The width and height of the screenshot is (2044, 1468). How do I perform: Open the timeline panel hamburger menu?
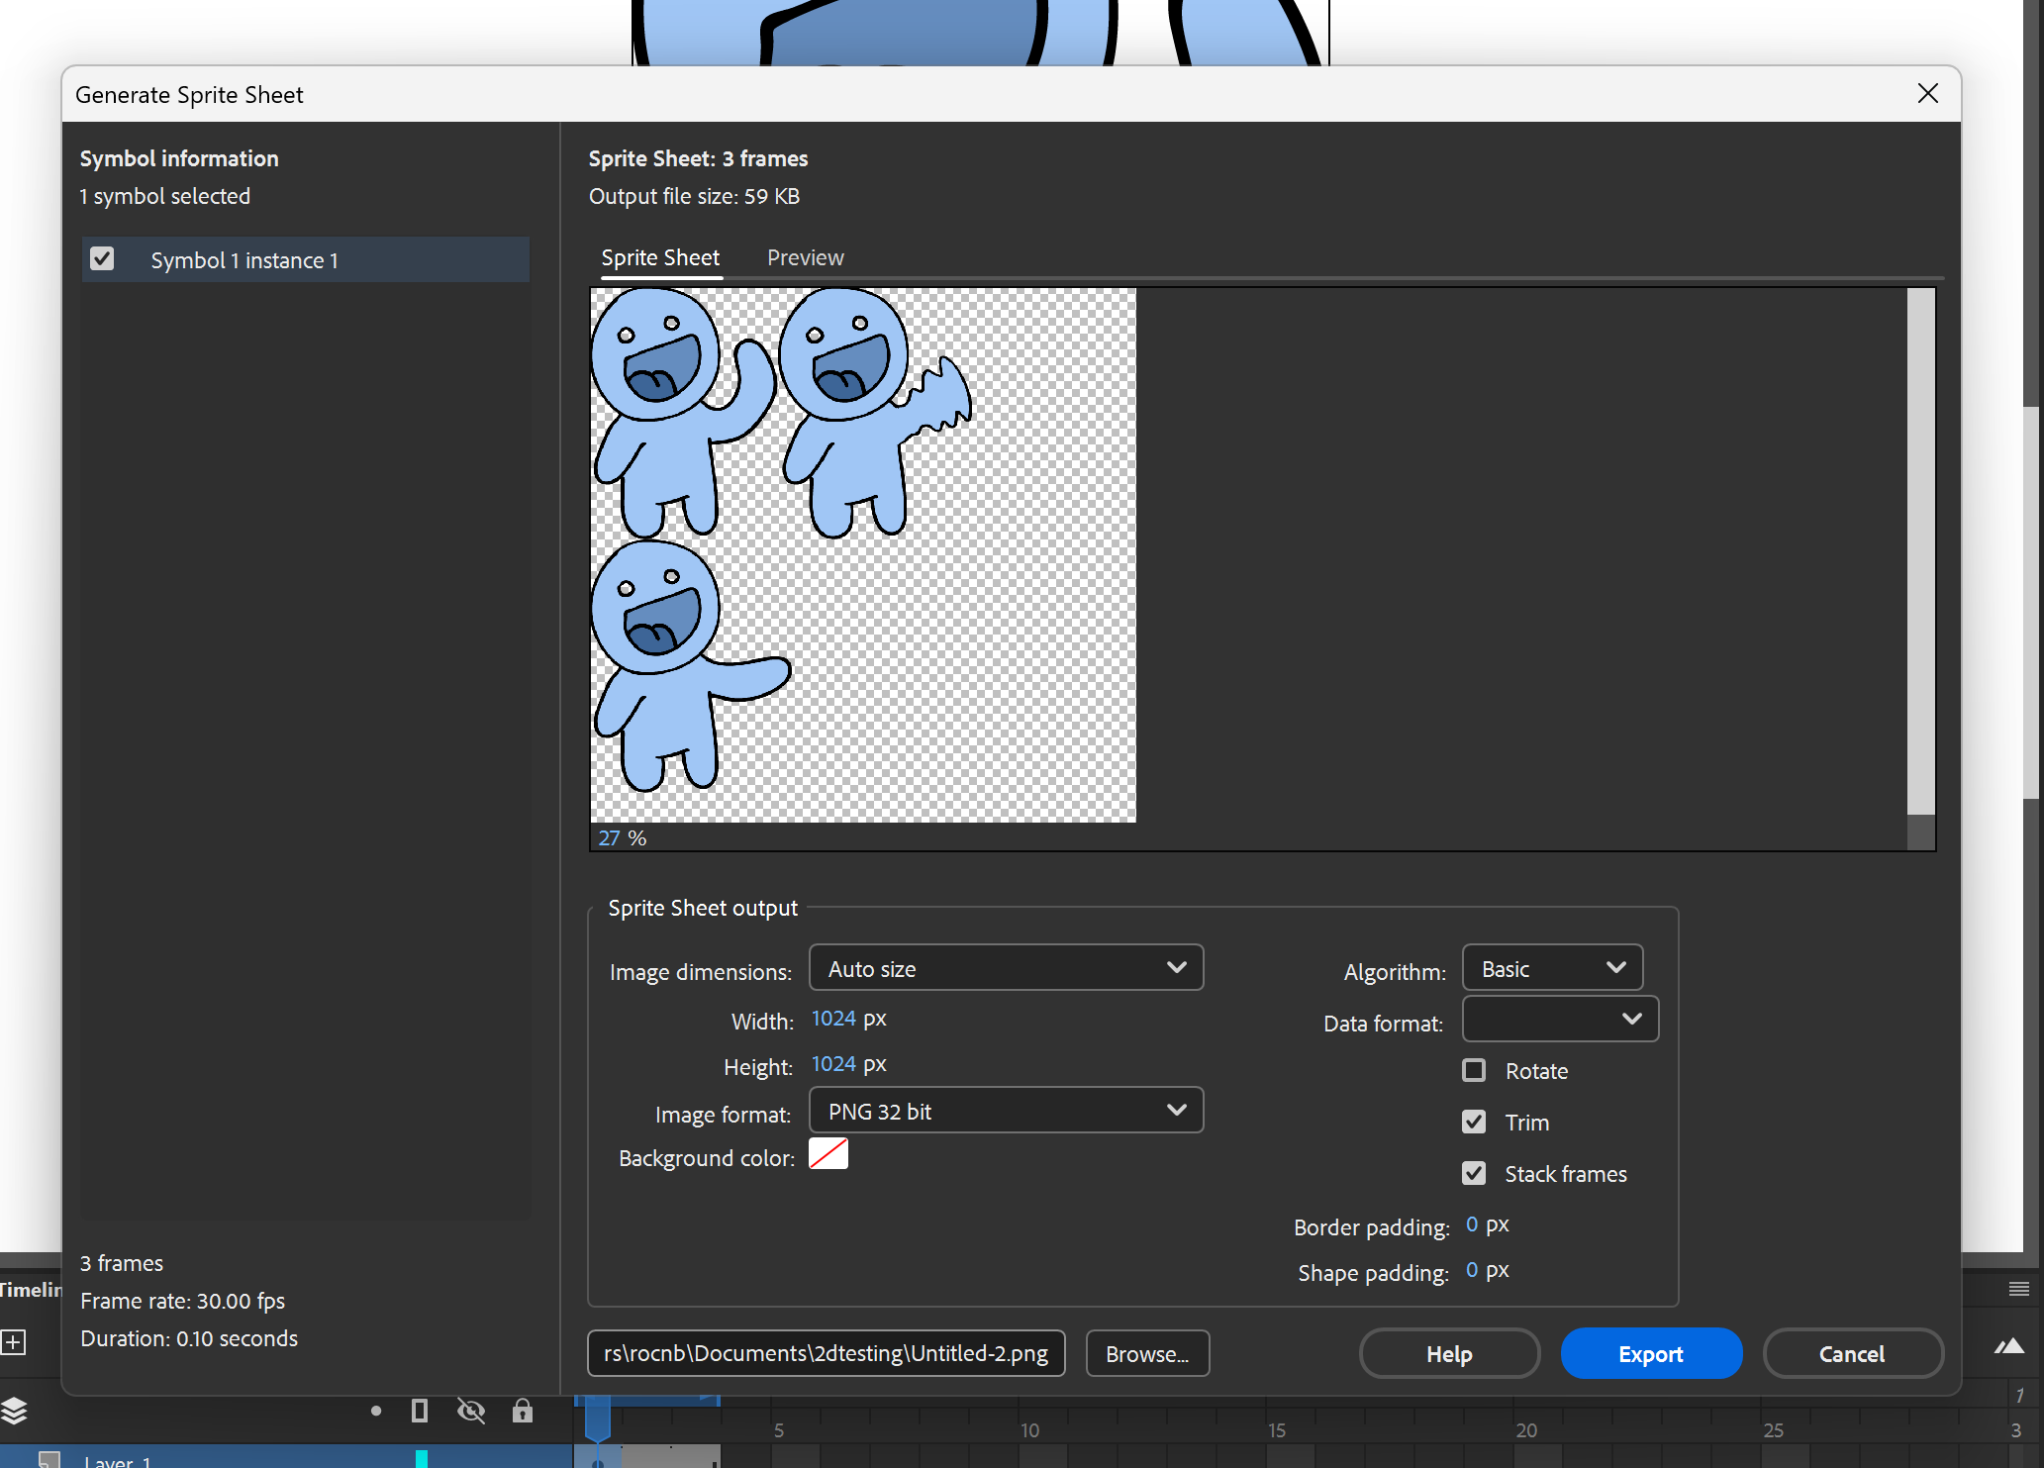point(2019,1288)
